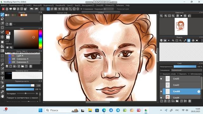Image resolution: width=203 pixels, height=114 pixels.
Task: Zoom out in the Navigator panel
Action: click(x=173, y=16)
